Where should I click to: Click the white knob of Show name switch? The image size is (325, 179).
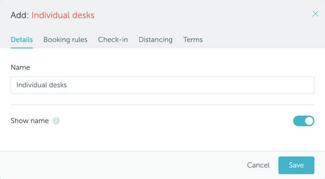[309, 121]
